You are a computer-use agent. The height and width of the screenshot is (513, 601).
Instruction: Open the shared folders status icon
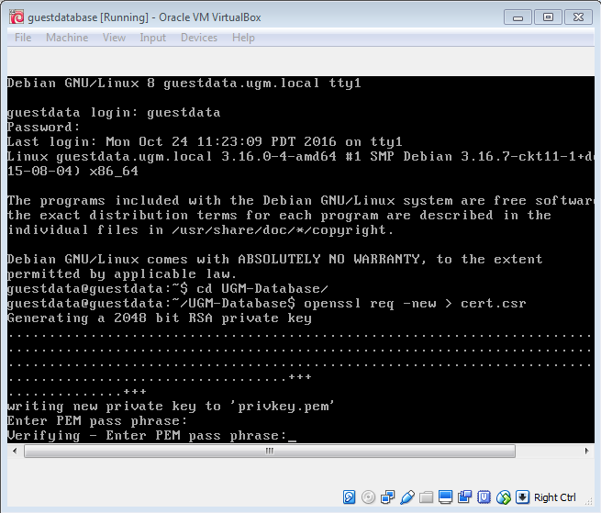pyautogui.click(x=427, y=497)
